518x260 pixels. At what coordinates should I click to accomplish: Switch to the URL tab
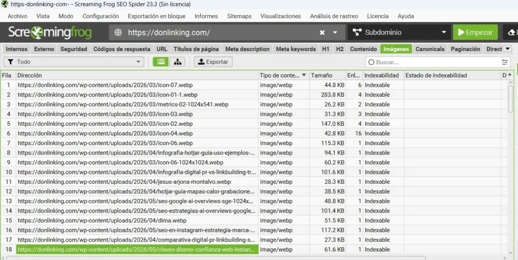[162, 49]
